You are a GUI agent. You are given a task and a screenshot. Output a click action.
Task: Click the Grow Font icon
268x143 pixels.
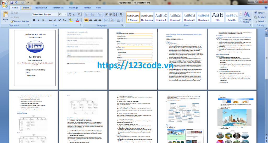coord(70,14)
